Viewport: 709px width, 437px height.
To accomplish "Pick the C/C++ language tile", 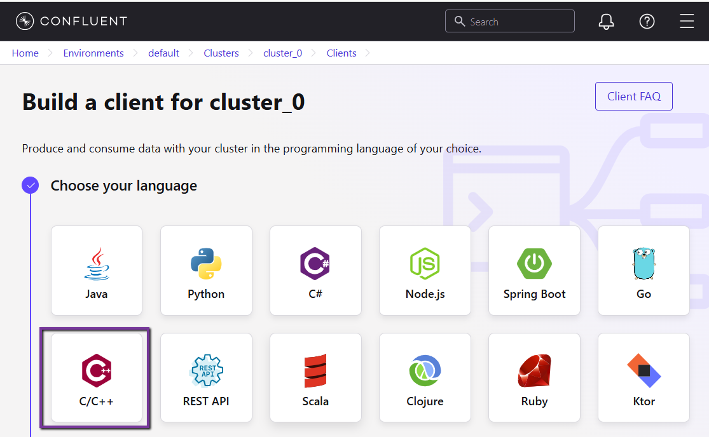I will click(97, 378).
